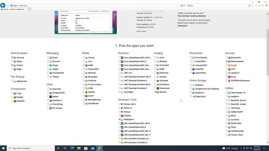Screen dimensions: 269x151
Task: Click the Edge icon in Web Browsers
Action: pos(15,69)
